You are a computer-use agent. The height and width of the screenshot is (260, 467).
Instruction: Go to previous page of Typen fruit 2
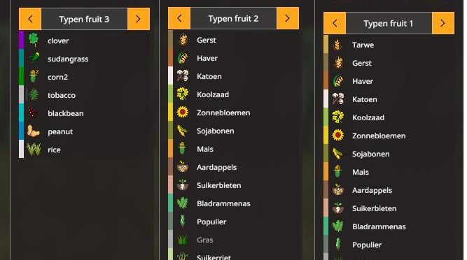coord(179,18)
